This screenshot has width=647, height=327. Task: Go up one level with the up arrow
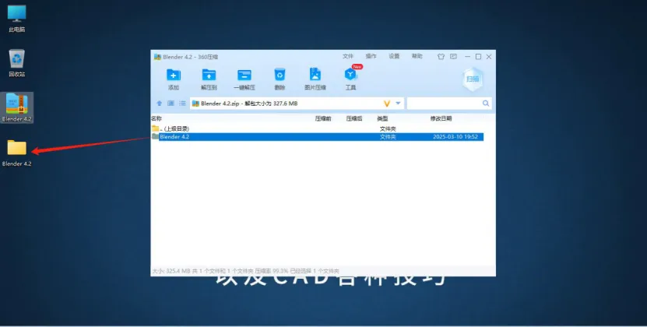160,104
